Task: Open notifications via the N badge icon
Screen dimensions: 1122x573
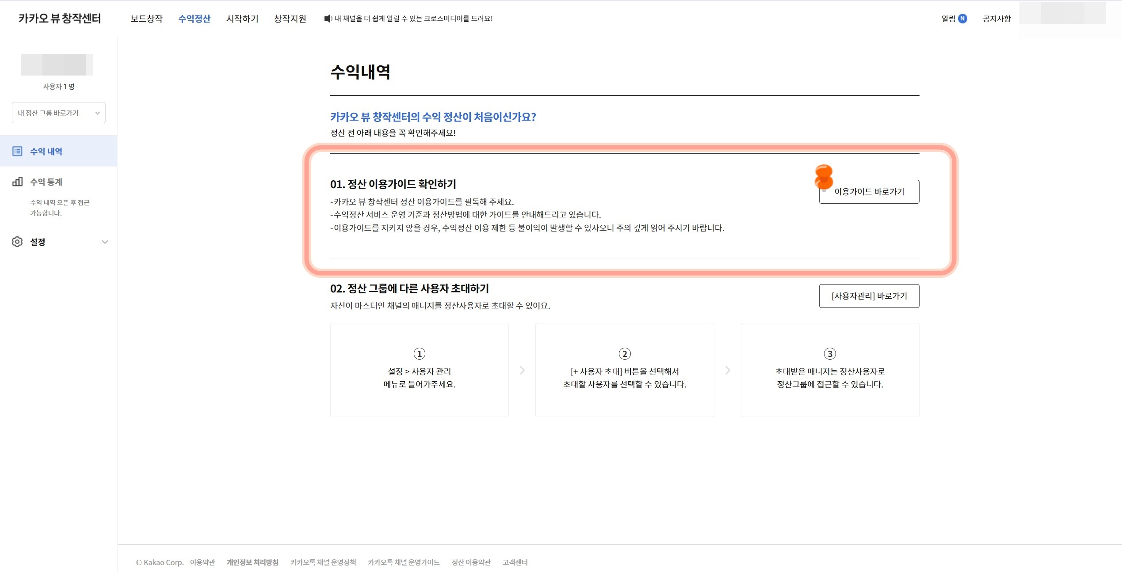Action: pyautogui.click(x=962, y=19)
